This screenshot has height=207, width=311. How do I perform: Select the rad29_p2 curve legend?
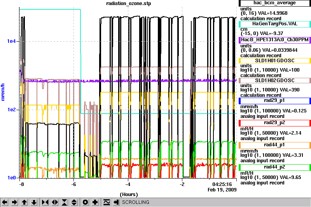click(x=275, y=123)
